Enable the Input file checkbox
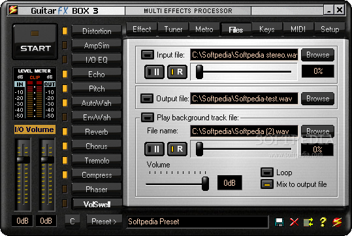Viewport: 352px width, 236px height. [x=148, y=55]
